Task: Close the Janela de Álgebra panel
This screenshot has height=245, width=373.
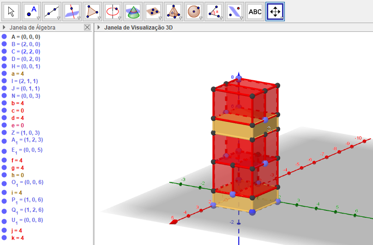Action: pos(87,28)
